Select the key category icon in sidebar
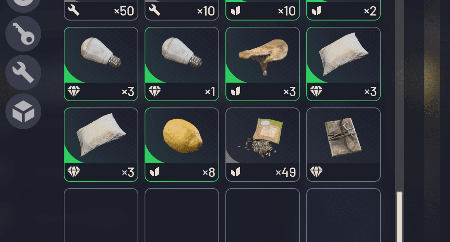450x242 pixels. point(23,34)
